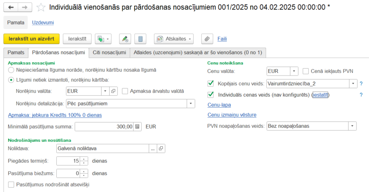This screenshot has height=192, width=369.
Task: Expand Norēķinu valūta dropdown
Action: 105,91
